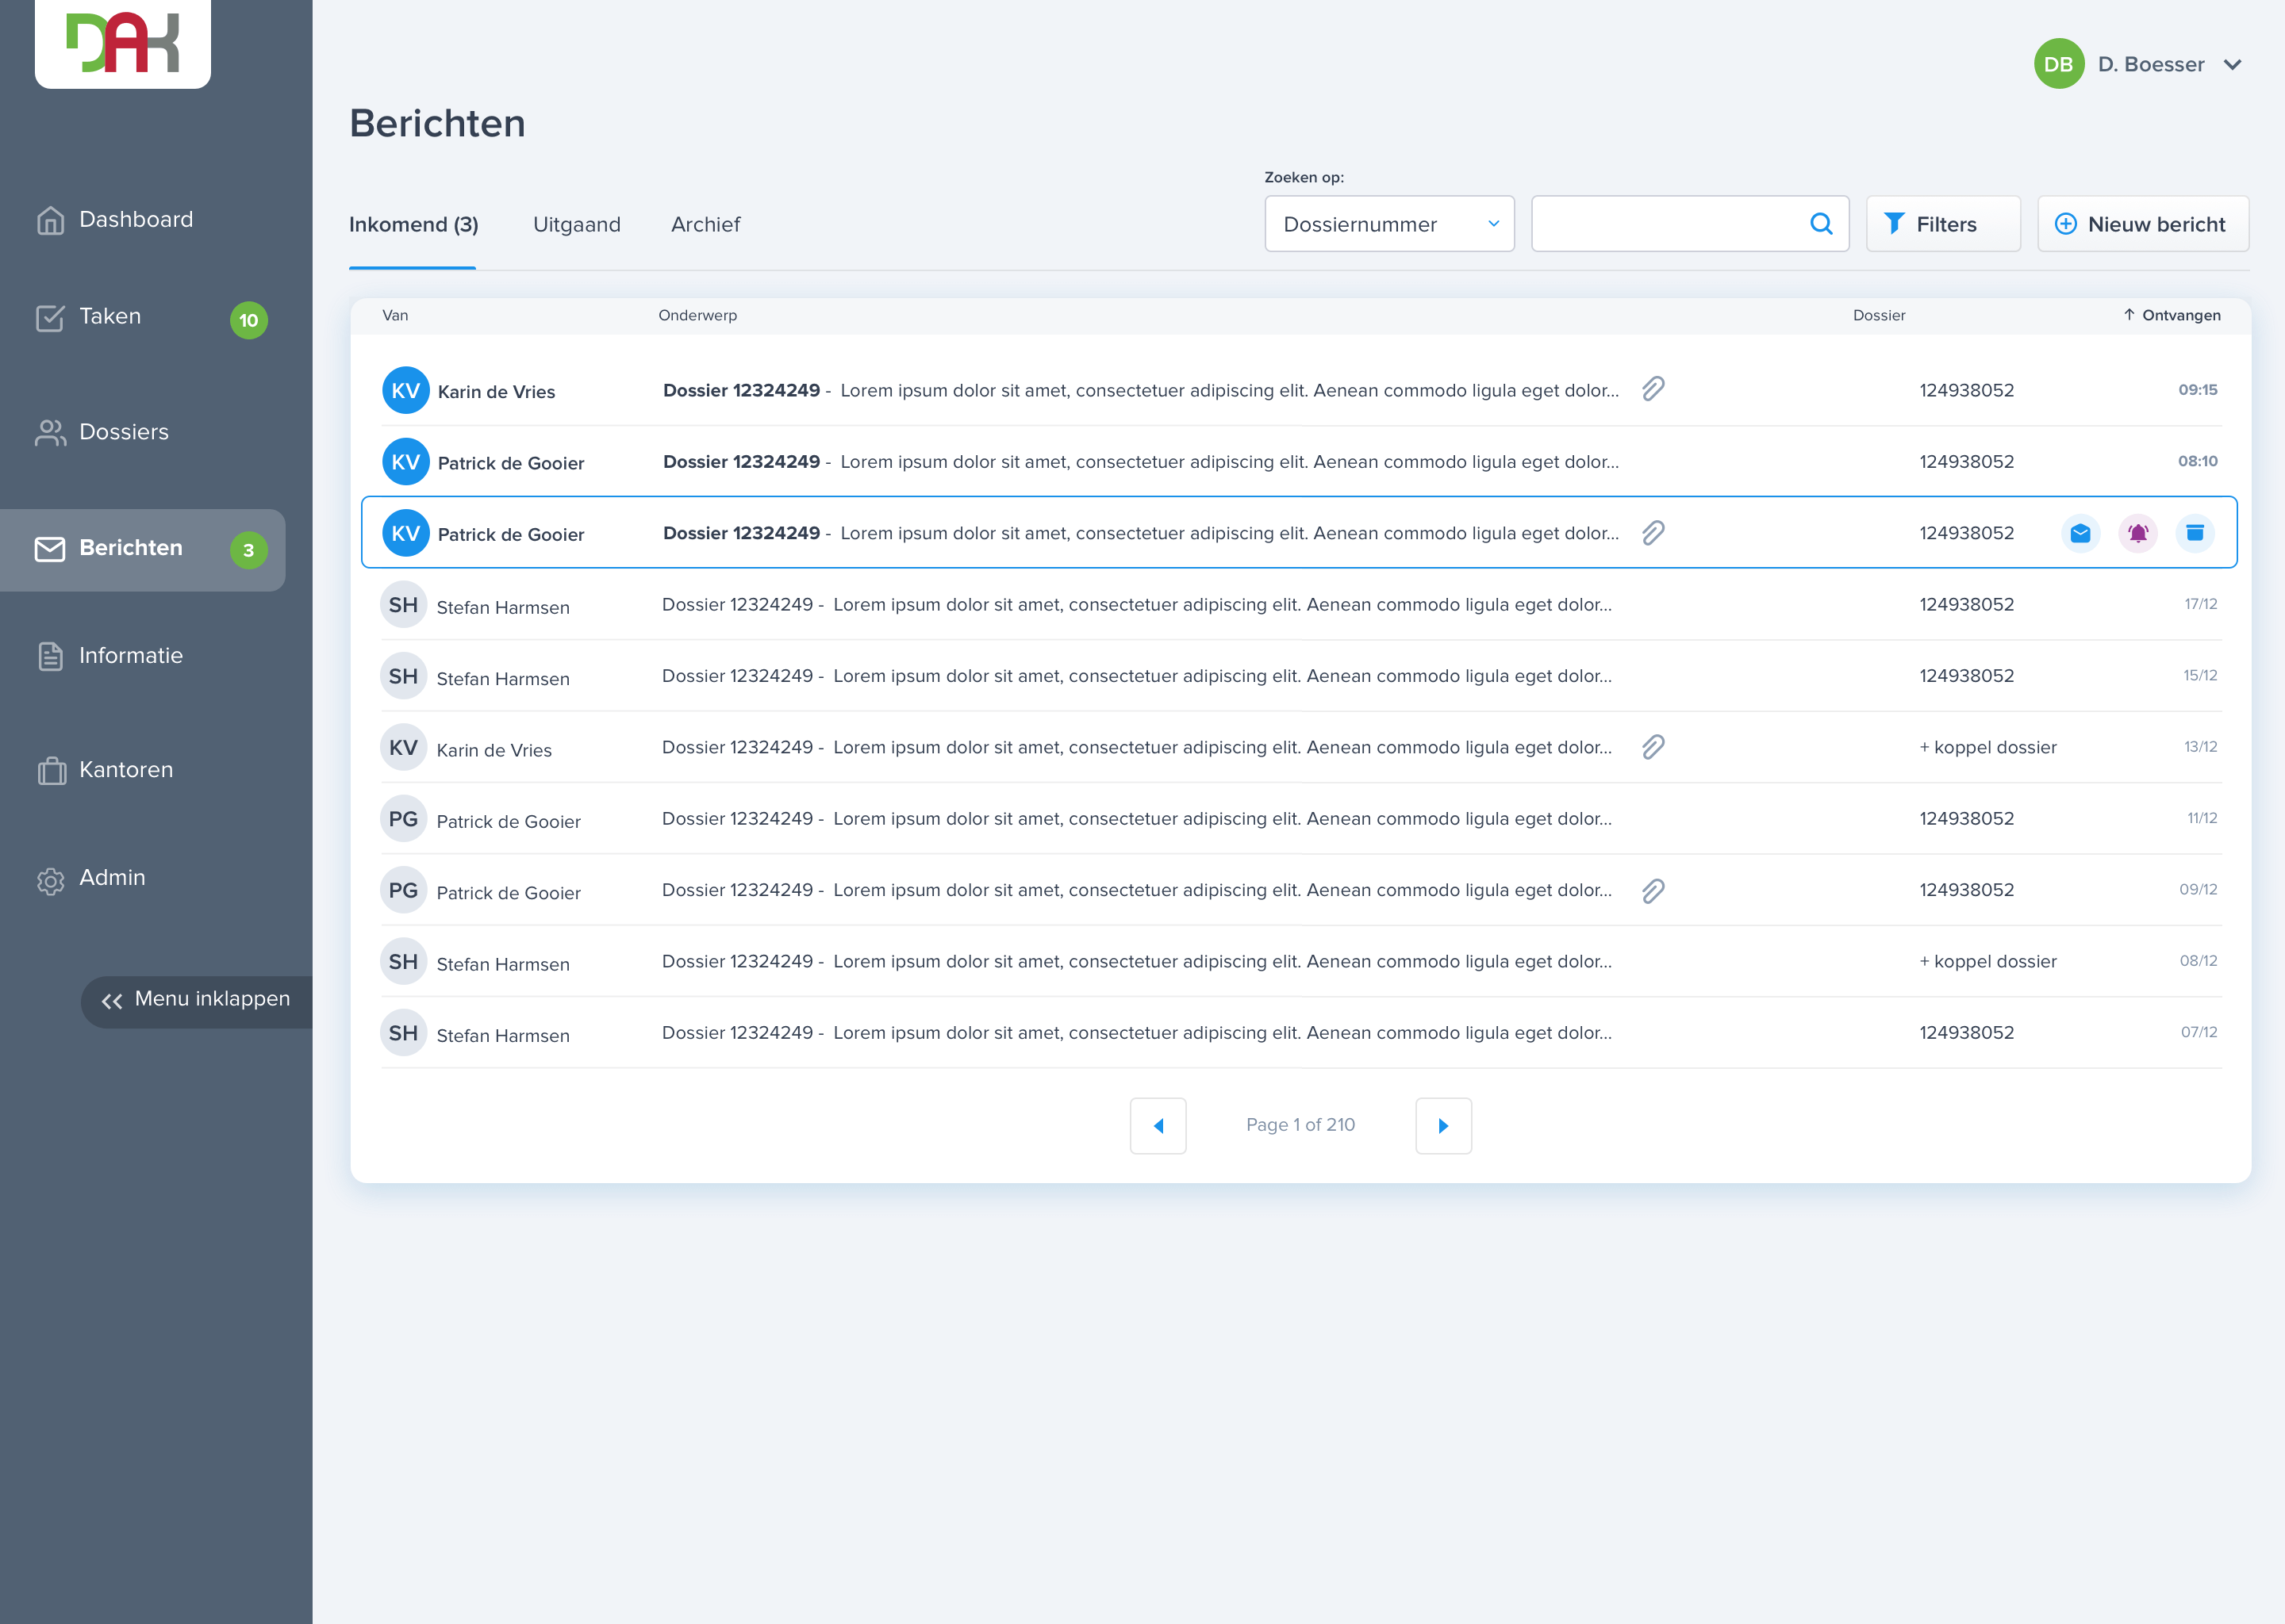Image resolution: width=2285 pixels, height=1624 pixels.
Task: Switch to the Archief tab
Action: (705, 224)
